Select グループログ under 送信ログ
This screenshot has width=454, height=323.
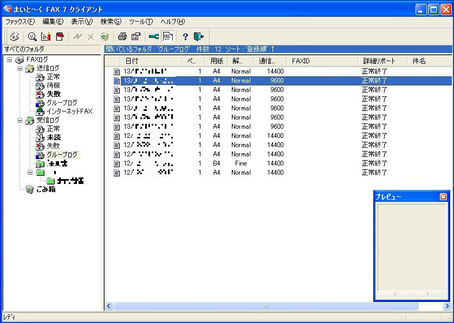(x=62, y=103)
